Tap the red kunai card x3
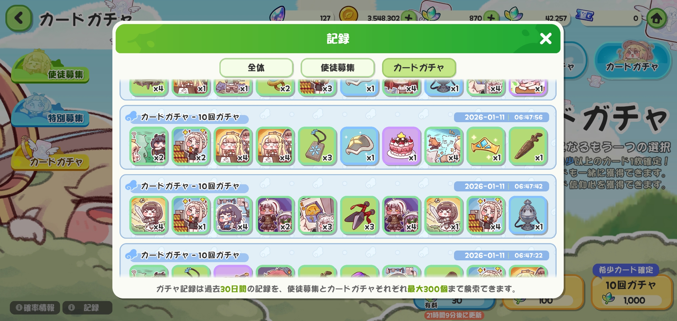677x321 pixels. tap(359, 215)
